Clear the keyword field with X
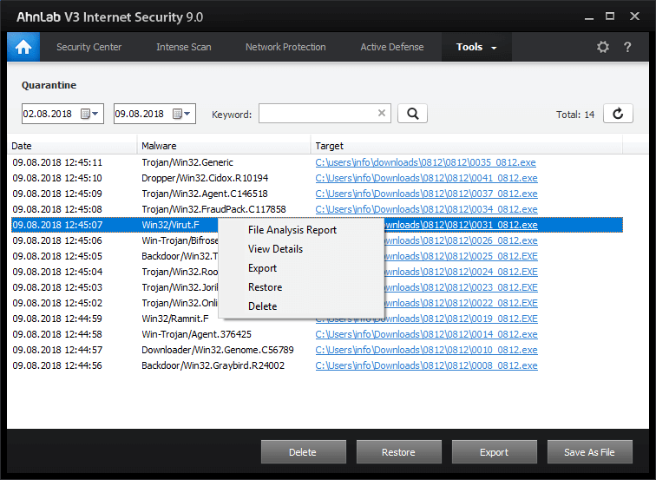 pos(382,113)
